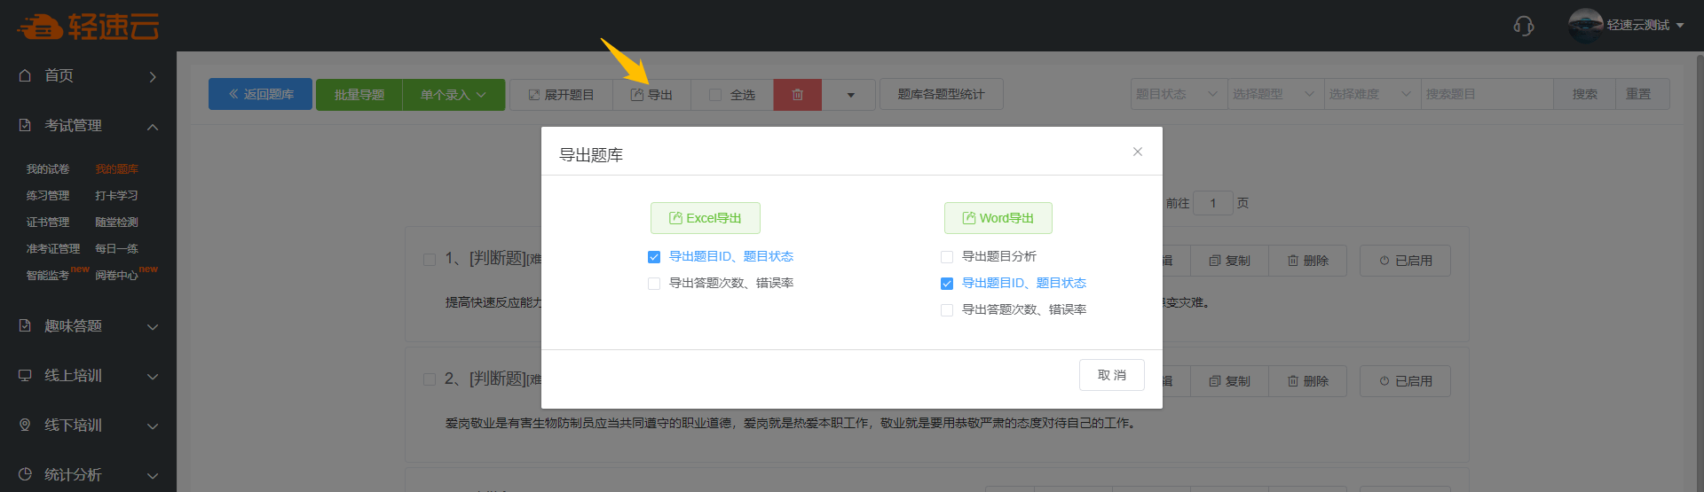Check Word 导出题目分析 checkbox
Screen dimensions: 1704x492
(947, 257)
